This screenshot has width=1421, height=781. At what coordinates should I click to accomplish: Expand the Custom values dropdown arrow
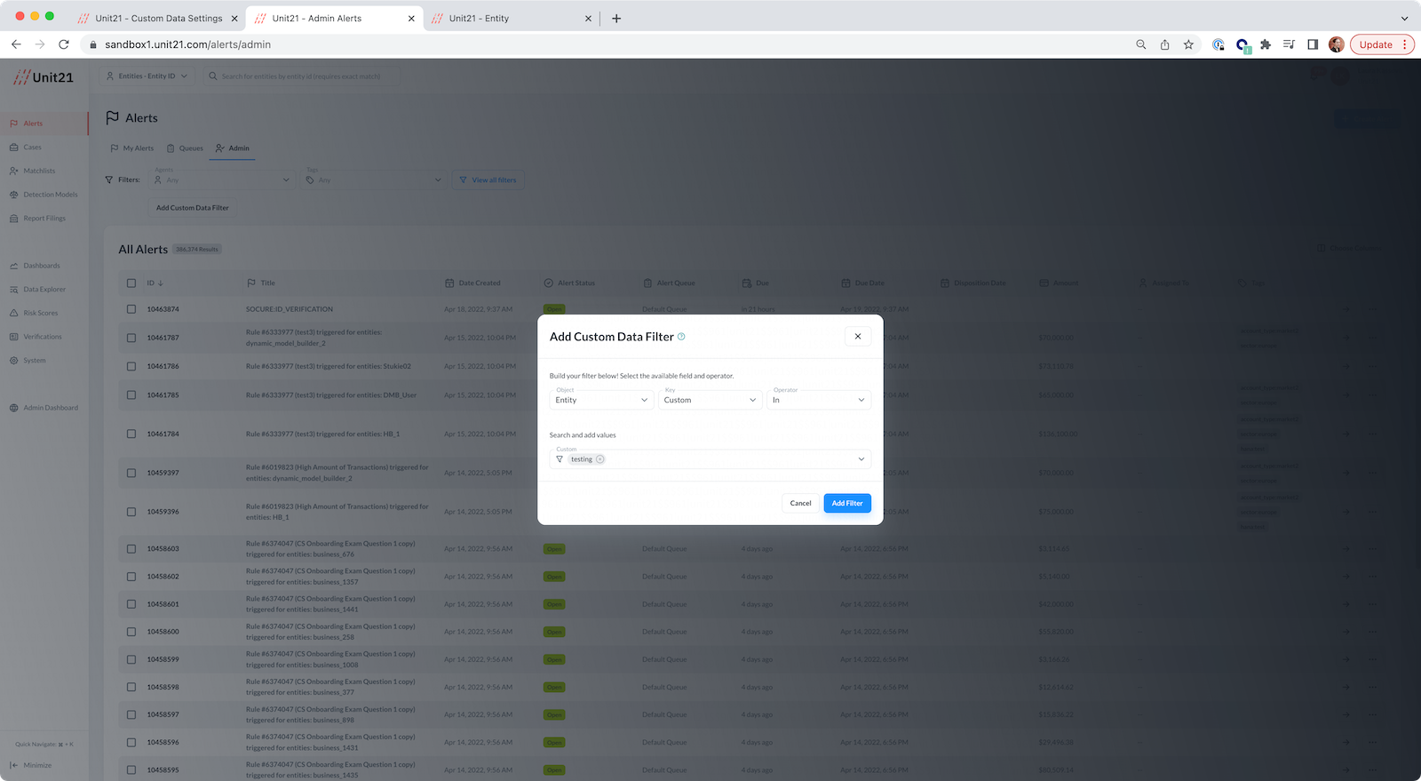pyautogui.click(x=861, y=459)
